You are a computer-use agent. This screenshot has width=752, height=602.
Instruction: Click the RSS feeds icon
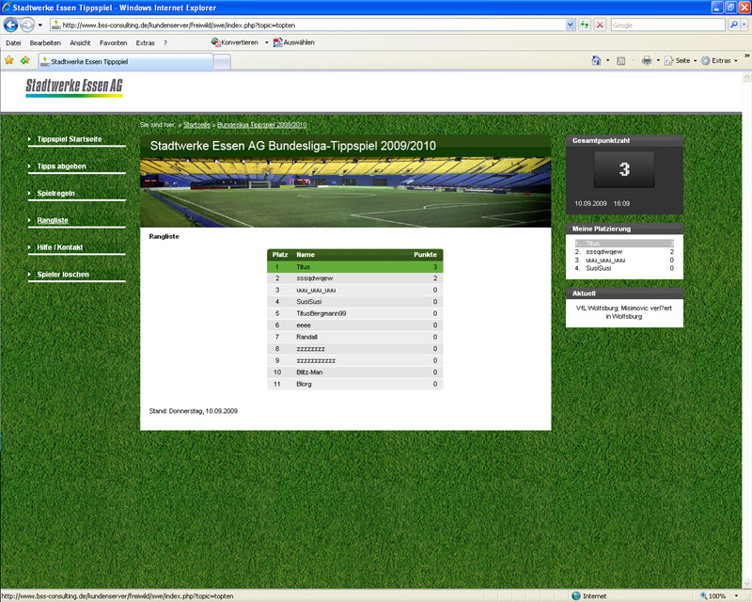620,61
